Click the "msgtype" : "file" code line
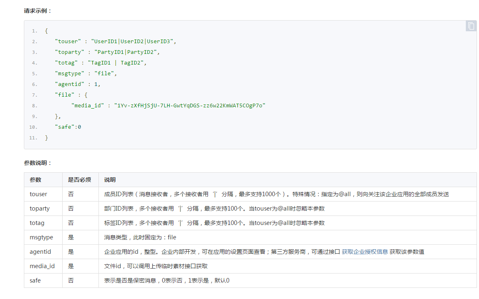 tap(86, 74)
